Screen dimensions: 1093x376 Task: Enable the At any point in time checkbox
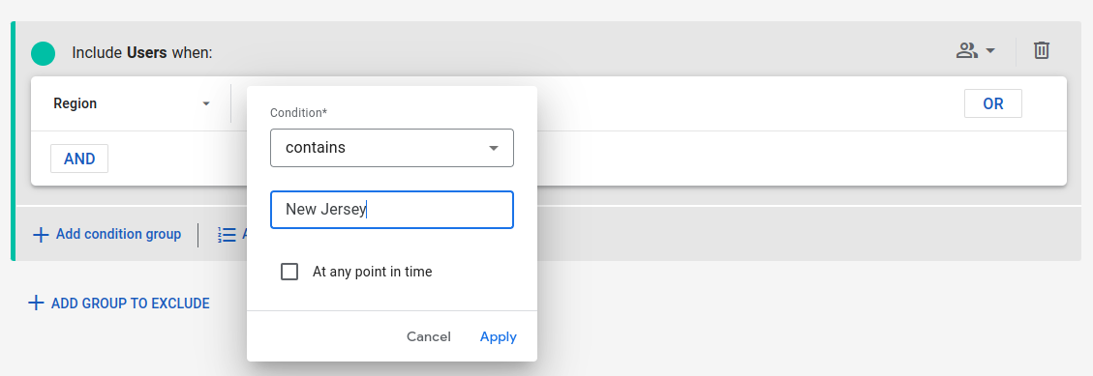pos(289,272)
